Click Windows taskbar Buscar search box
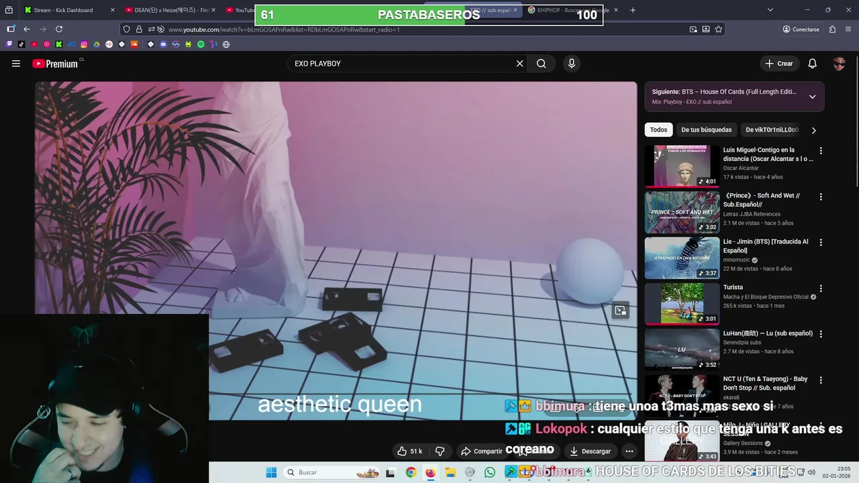Viewport: 859px width, 483px height. point(332,472)
